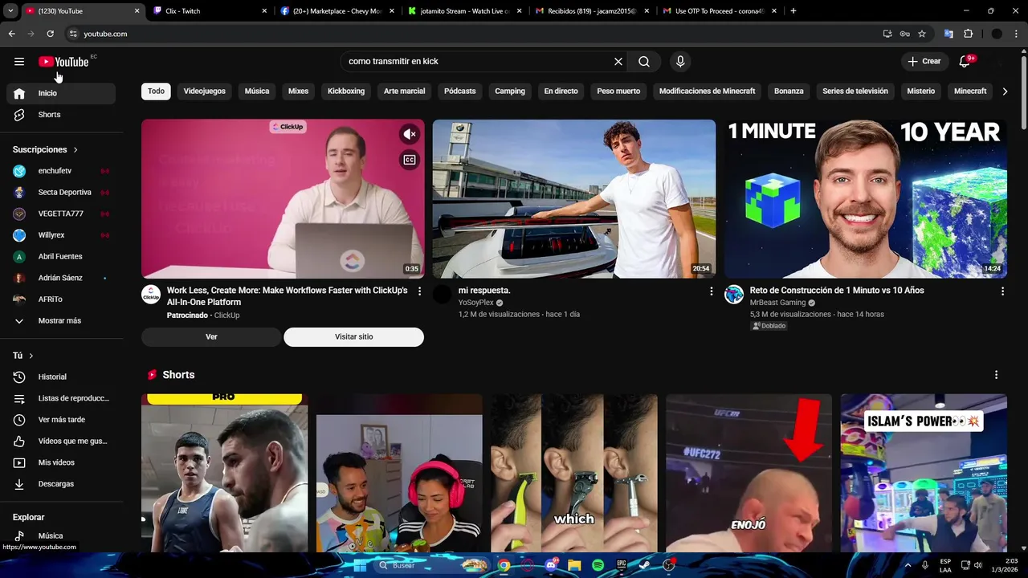Viewport: 1028px width, 578px height.
Task: Click Visitar sitio button
Action: tap(353, 337)
